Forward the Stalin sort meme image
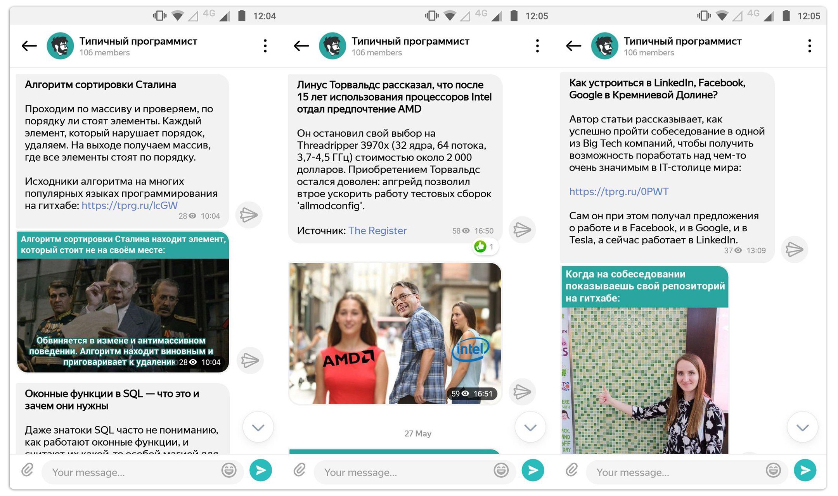Viewport: 838px width, 496px height. 250,360
